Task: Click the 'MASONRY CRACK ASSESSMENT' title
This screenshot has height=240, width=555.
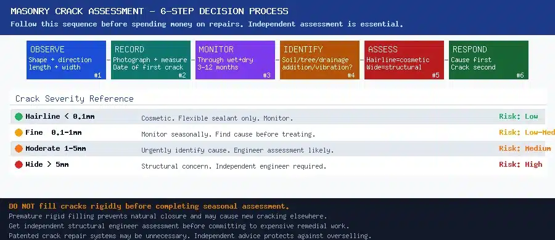Action: [77, 11]
